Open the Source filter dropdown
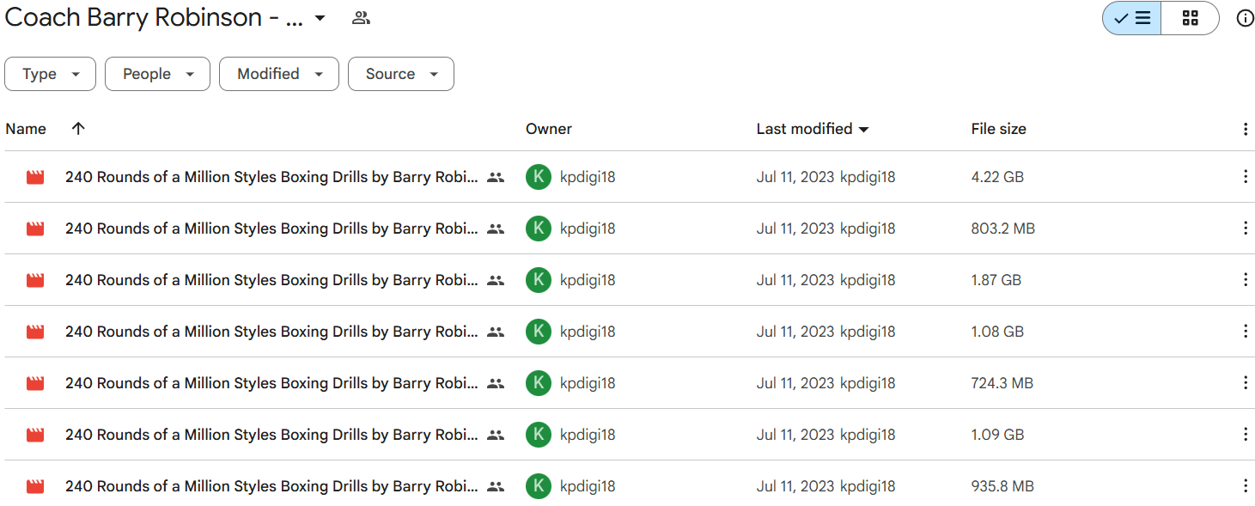The image size is (1255, 506). (401, 74)
